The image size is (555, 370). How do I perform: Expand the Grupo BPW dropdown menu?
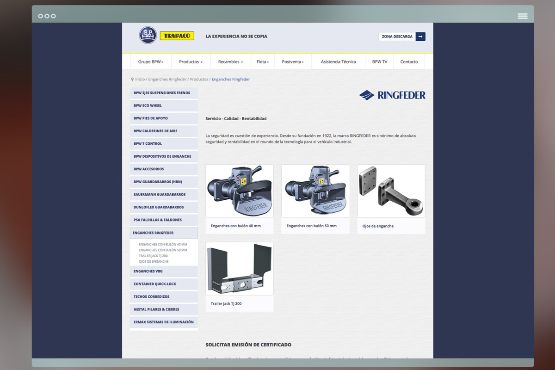tap(151, 62)
